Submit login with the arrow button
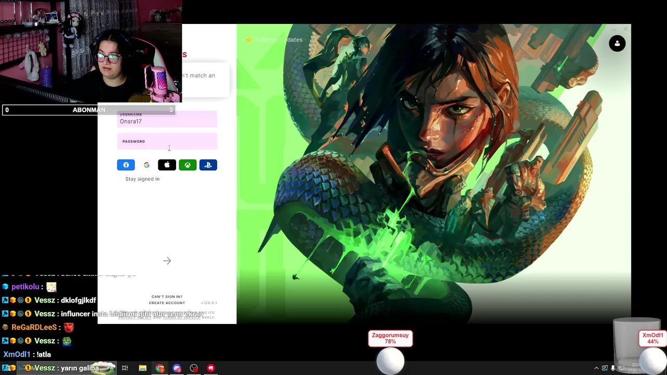 (167, 260)
